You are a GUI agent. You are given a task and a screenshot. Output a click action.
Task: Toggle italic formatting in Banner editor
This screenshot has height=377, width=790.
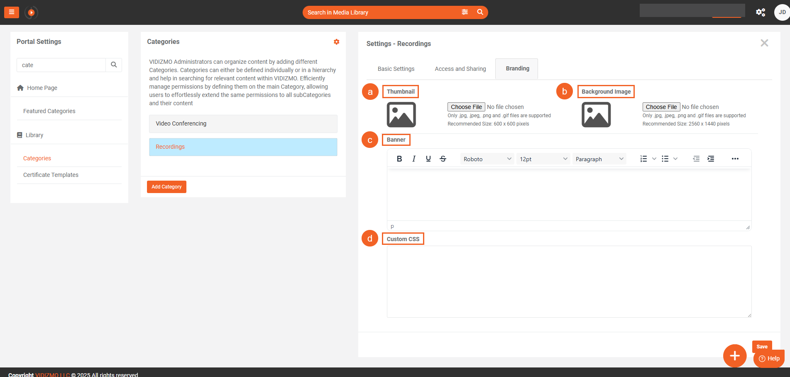pos(413,159)
